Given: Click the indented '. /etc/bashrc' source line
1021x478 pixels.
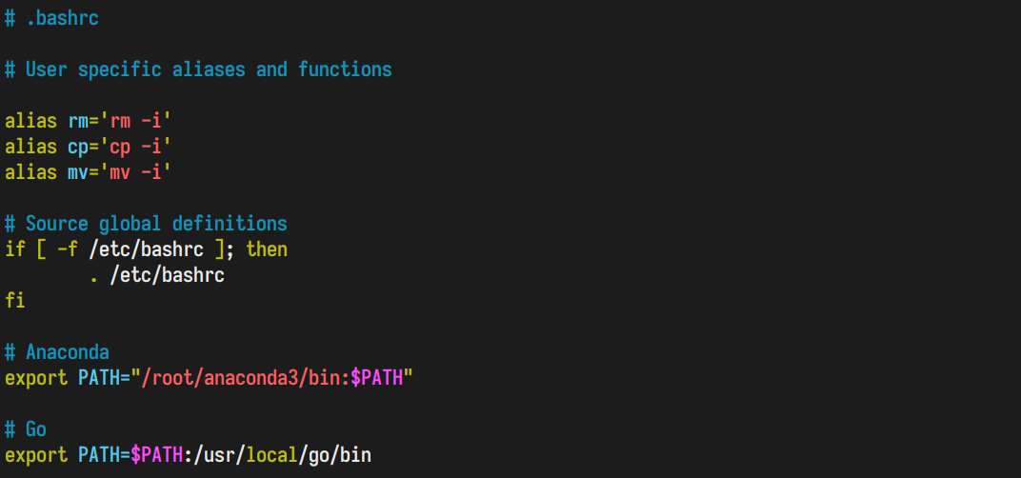Looking at the screenshot, I should pos(156,276).
